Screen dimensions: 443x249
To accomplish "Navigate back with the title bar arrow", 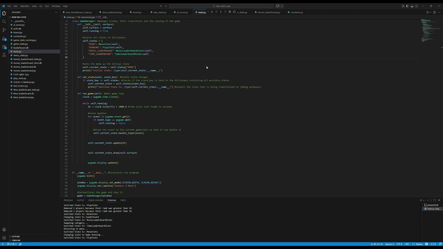I will [161, 6].
